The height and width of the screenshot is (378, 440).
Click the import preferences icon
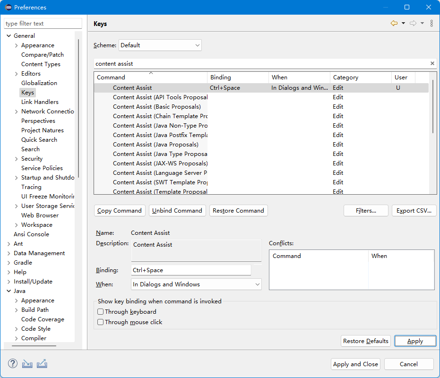coord(27,364)
